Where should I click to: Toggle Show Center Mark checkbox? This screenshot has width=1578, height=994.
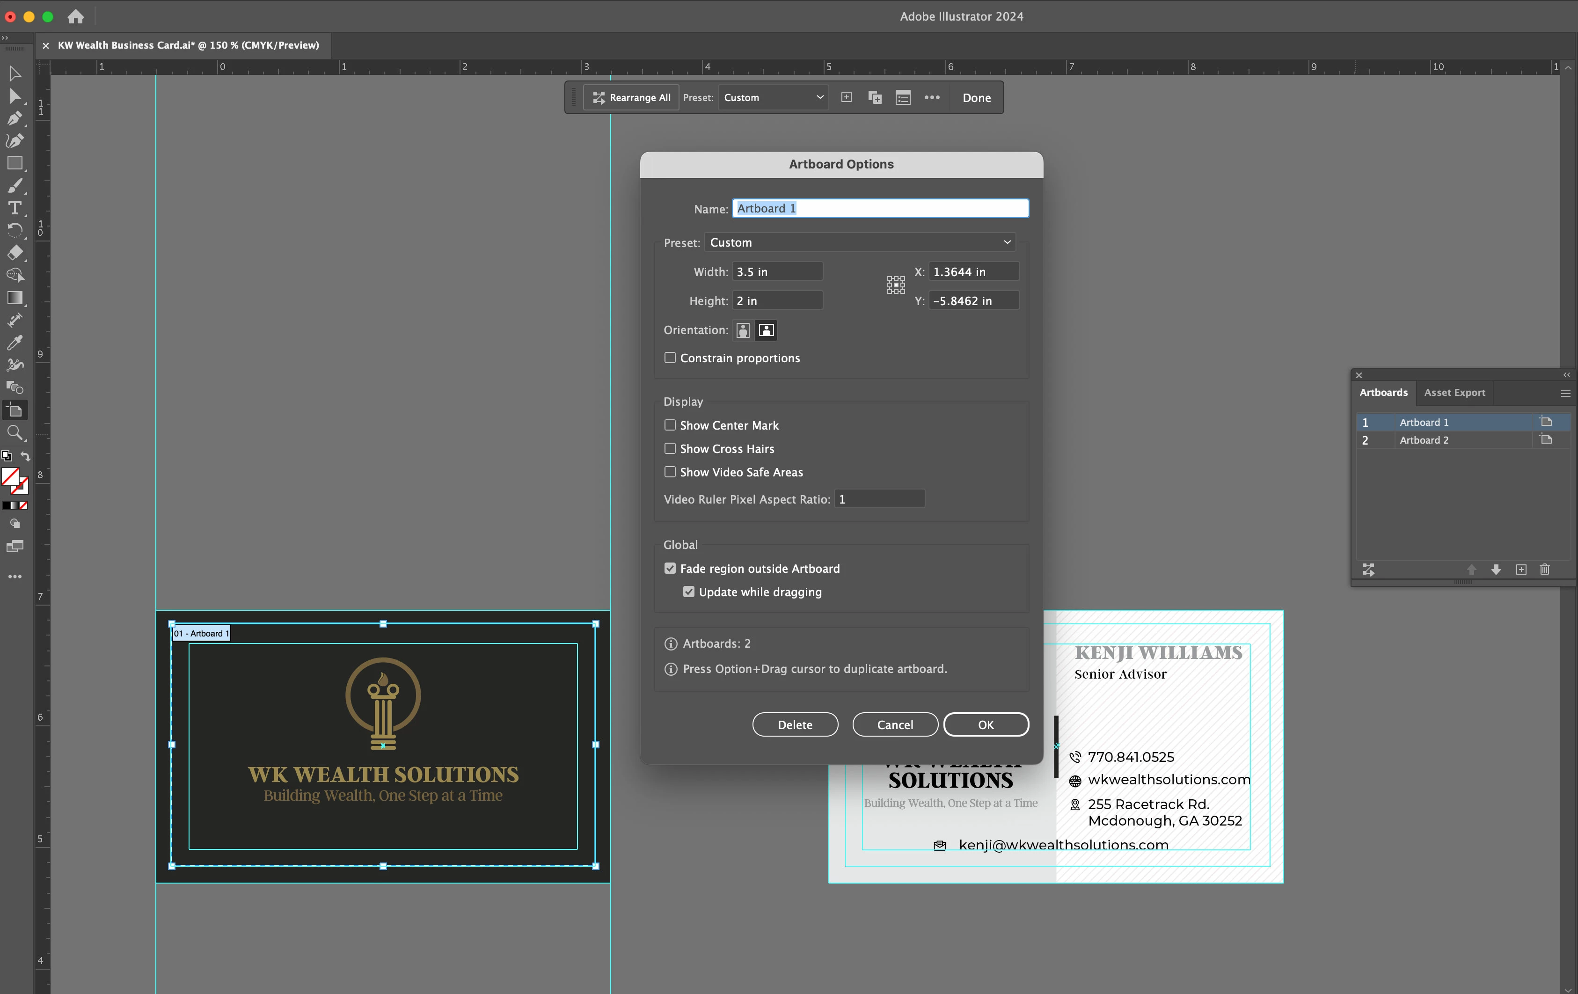(670, 425)
